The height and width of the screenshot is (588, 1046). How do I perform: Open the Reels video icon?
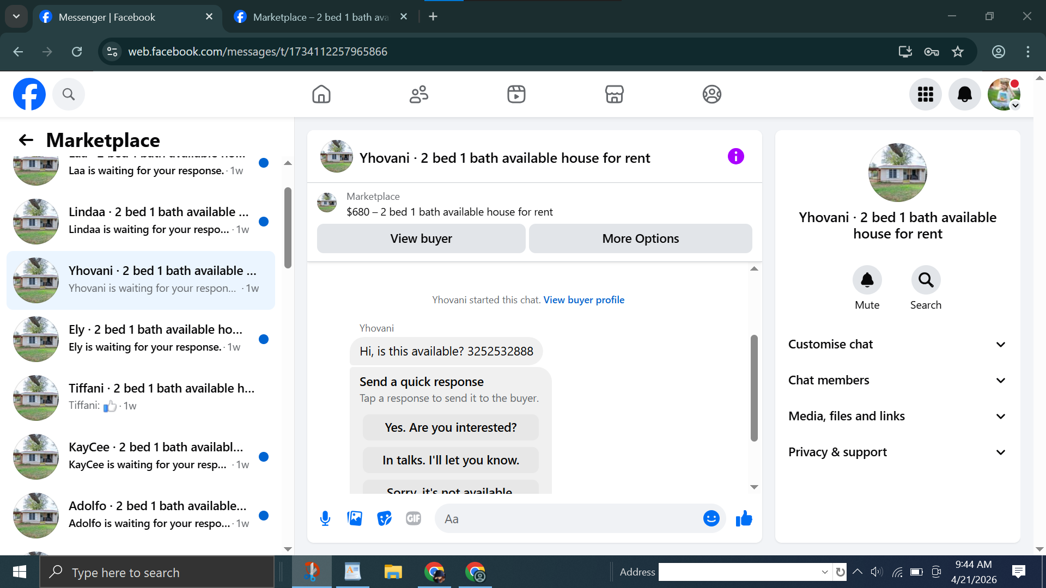(x=516, y=94)
